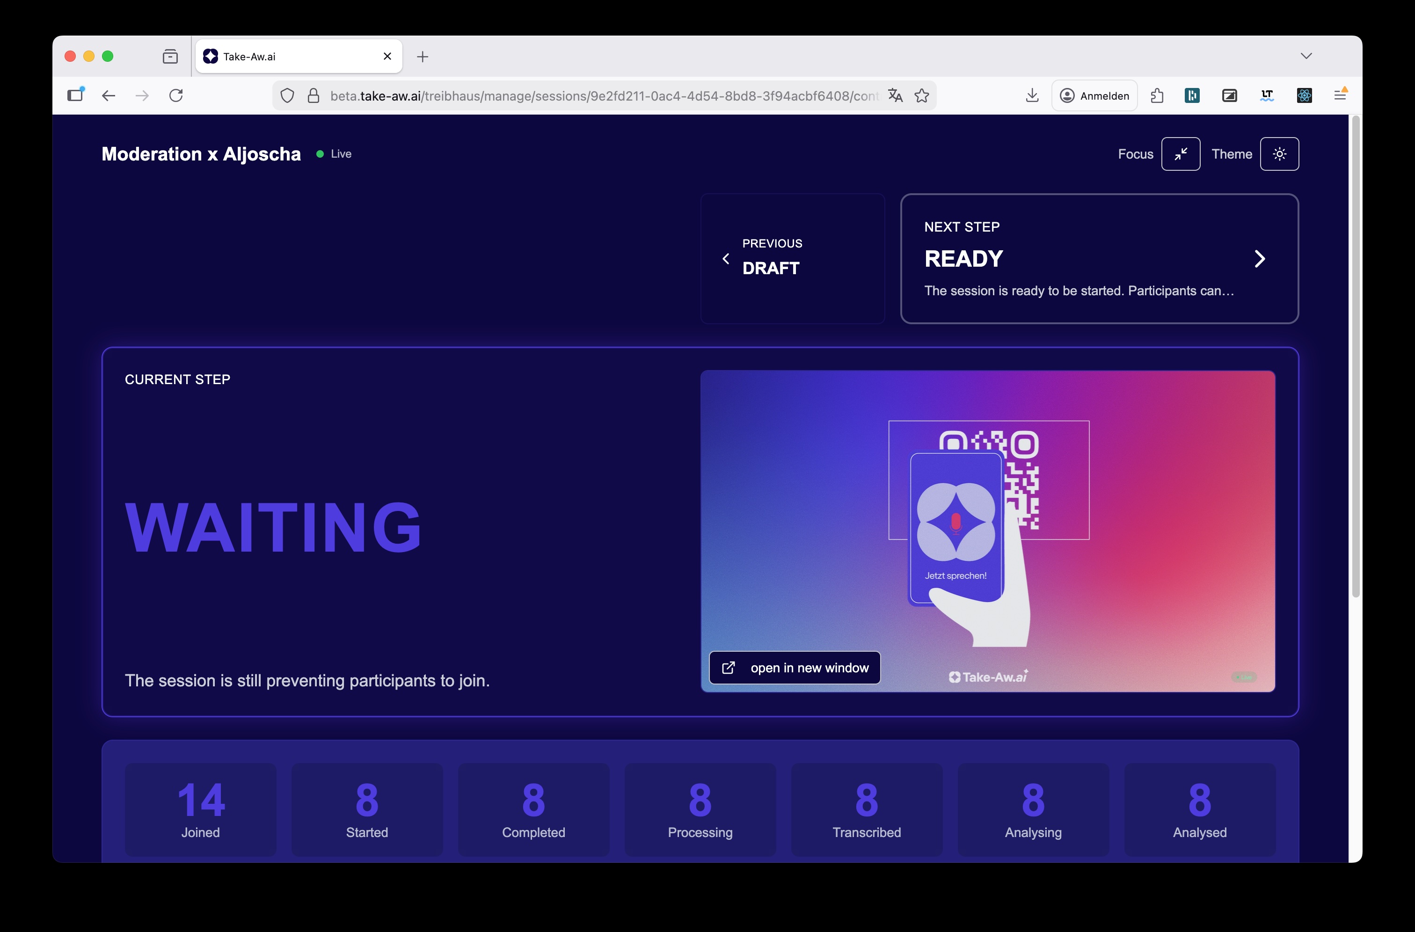
Task: Open the extensions puzzle icon
Action: pyautogui.click(x=1156, y=95)
